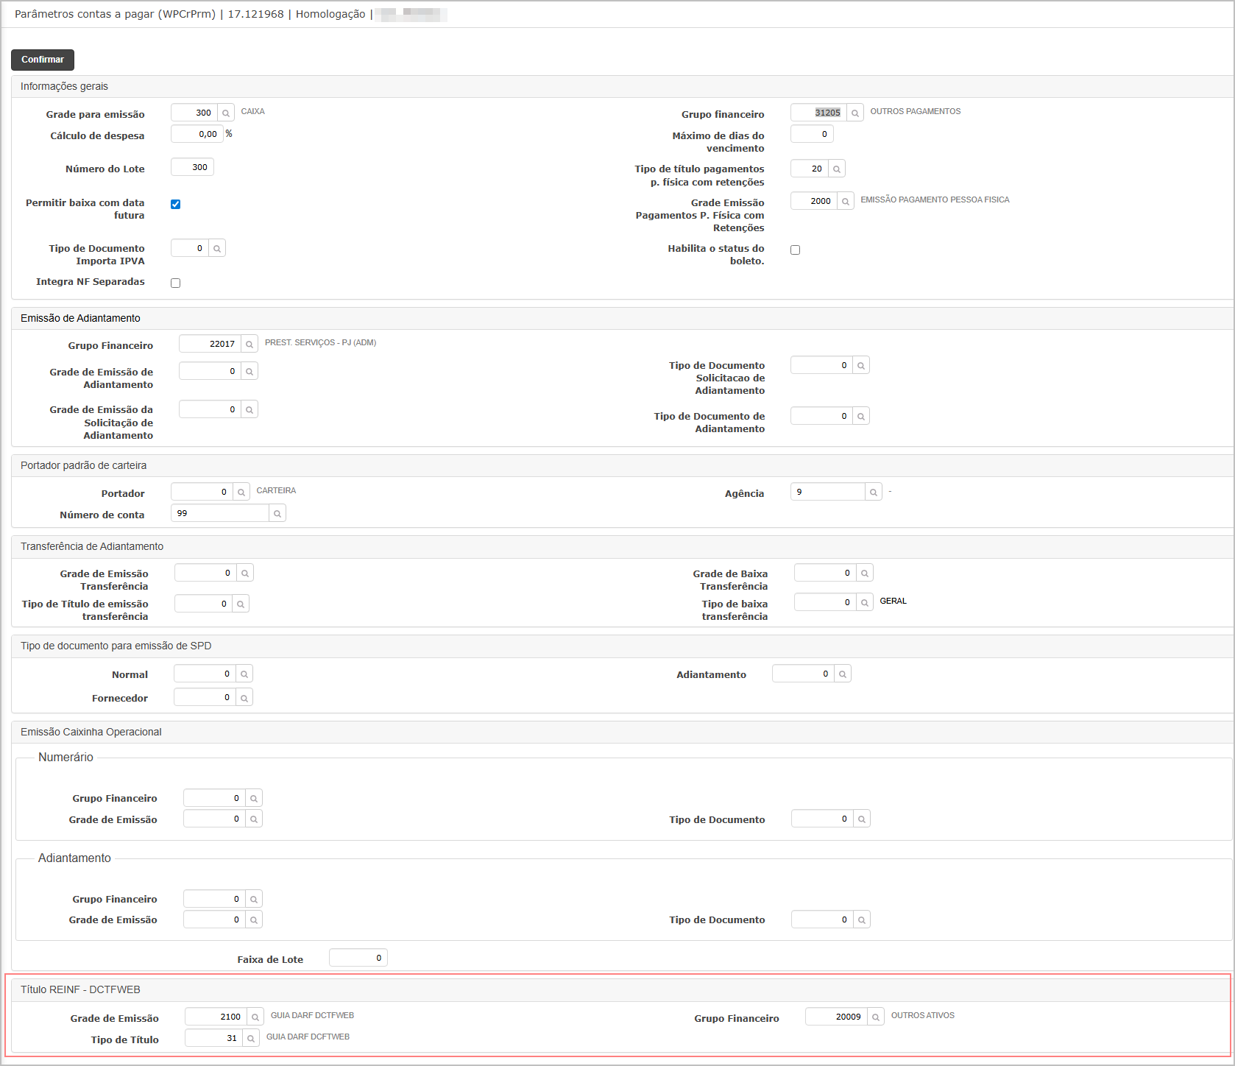Toggle the Título REINF - DCTFWEB section header
The width and height of the screenshot is (1235, 1066).
pos(80,989)
